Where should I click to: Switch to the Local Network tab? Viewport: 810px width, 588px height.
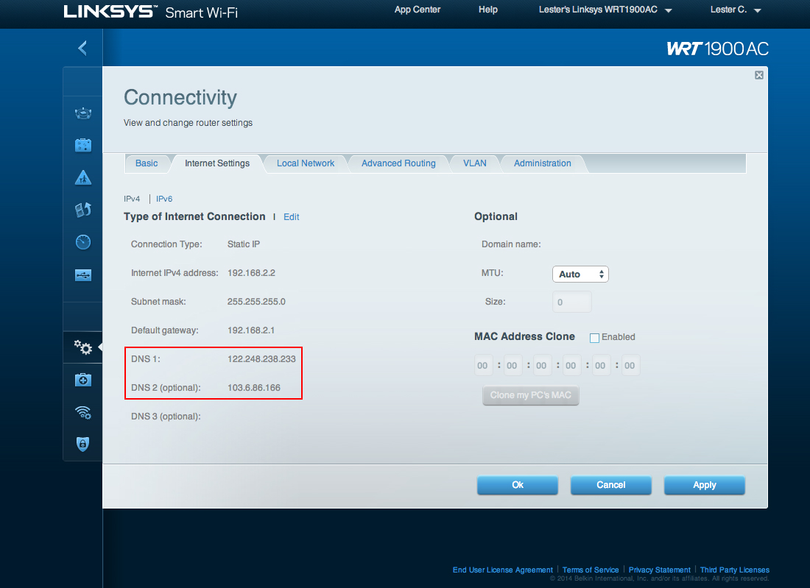point(306,163)
